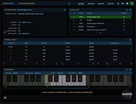Image resolution: width=136 pixels, height=104 pixels.
Task: Click the Gain -12.0 dB value
Action: pos(60,73)
